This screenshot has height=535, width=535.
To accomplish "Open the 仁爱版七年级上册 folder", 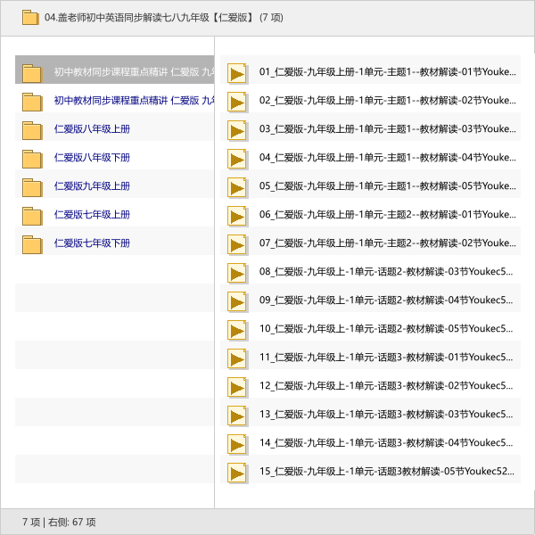I will point(92,215).
